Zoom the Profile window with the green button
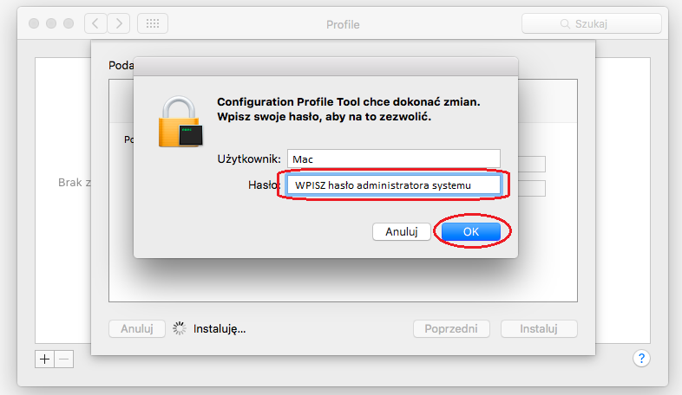This screenshot has width=682, height=395. (69, 23)
